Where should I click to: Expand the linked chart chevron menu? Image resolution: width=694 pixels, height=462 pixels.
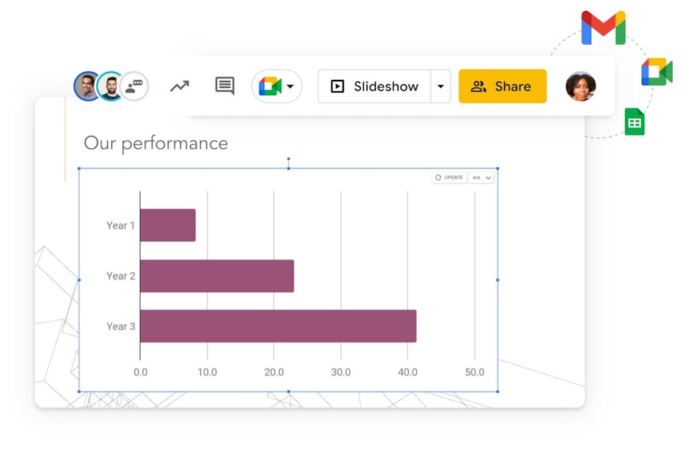488,177
